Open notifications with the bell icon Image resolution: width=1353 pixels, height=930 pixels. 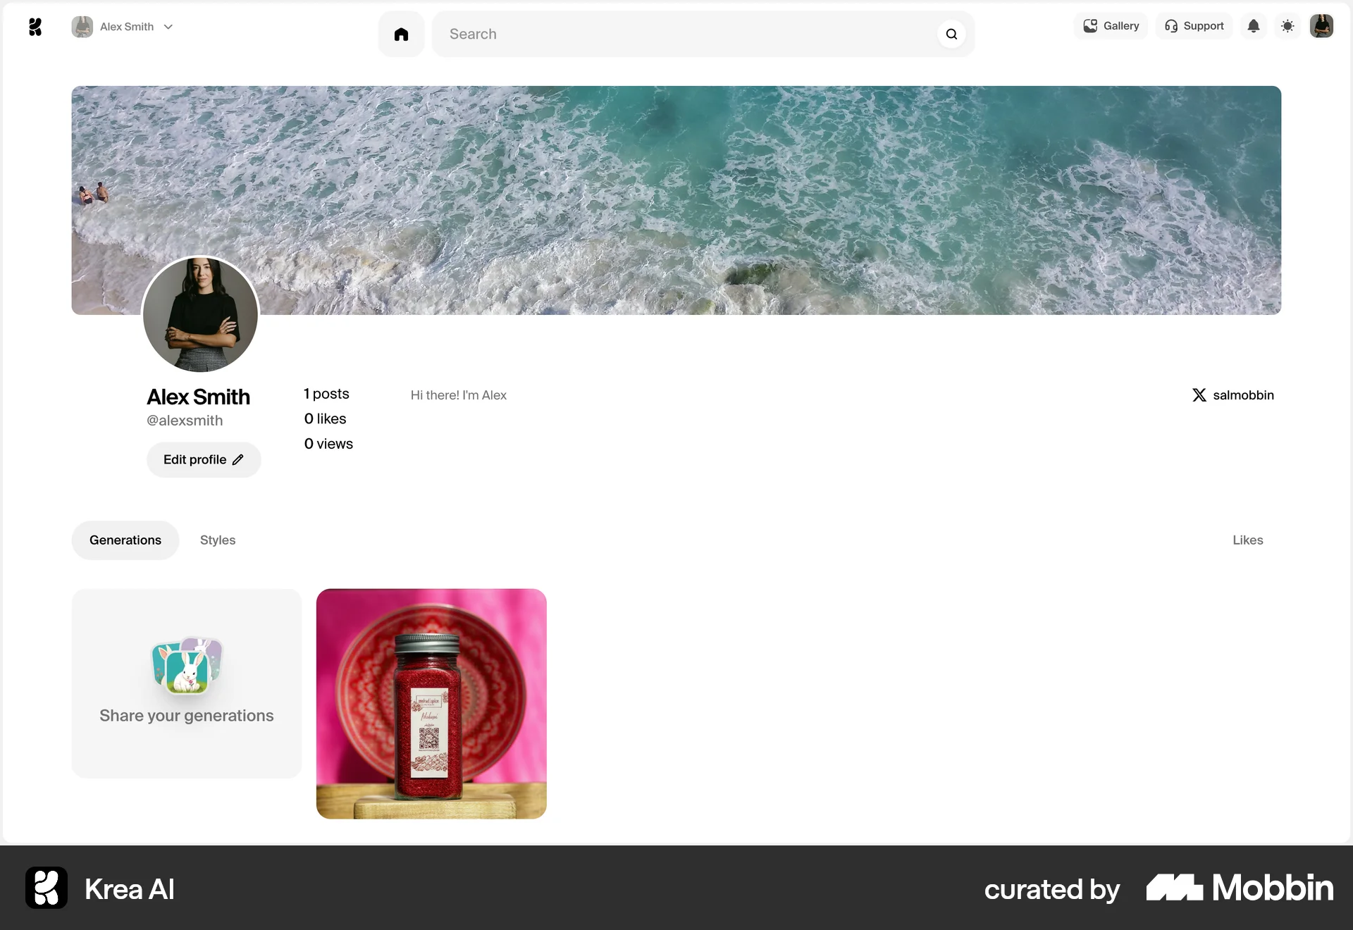tap(1254, 25)
